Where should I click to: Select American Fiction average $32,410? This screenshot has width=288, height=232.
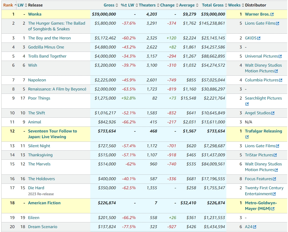click(x=188, y=203)
